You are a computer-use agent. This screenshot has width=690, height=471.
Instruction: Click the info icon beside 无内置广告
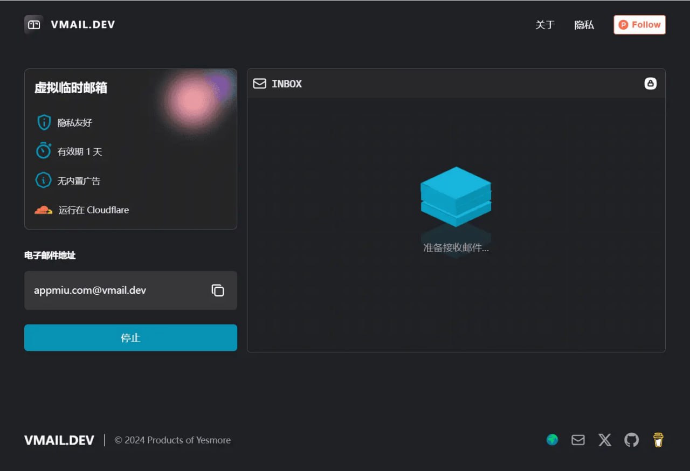[43, 181]
